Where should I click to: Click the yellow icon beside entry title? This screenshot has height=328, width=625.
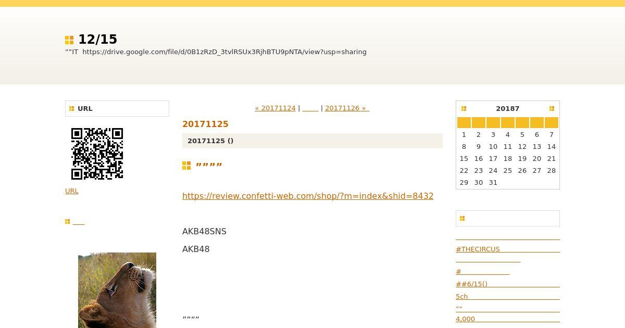186,166
